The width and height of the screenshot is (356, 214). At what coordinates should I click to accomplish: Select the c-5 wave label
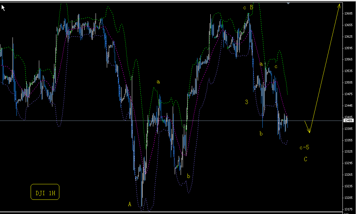point(305,147)
